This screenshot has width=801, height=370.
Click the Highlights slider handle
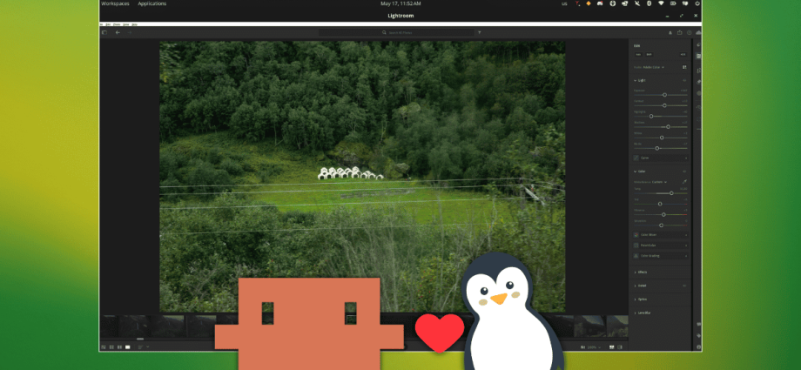click(651, 116)
